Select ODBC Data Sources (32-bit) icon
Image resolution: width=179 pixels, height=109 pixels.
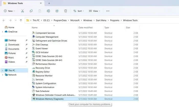click(33, 56)
